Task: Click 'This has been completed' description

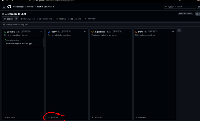Action: click(x=145, y=35)
